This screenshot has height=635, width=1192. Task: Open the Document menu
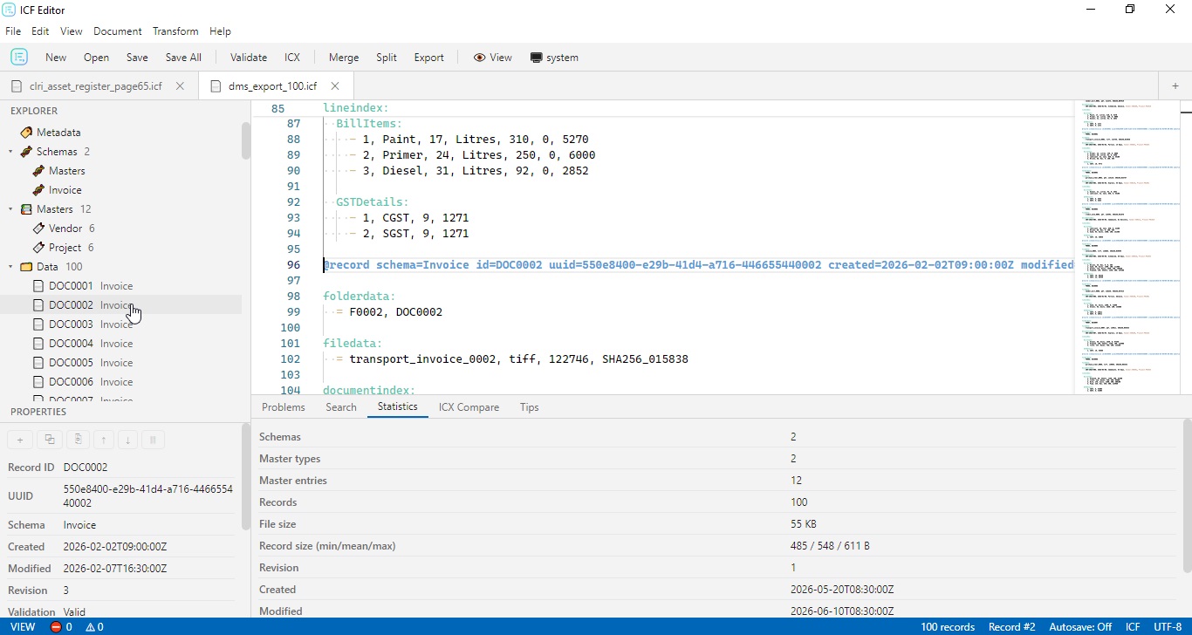[x=118, y=31]
